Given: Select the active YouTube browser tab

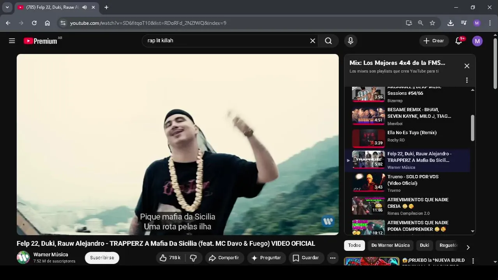Looking at the screenshot, I should 57,7.
